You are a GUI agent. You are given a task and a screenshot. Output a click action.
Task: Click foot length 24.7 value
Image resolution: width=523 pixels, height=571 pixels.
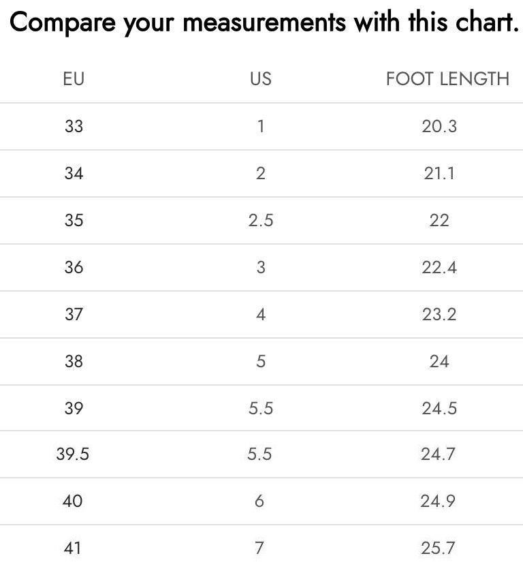438,454
